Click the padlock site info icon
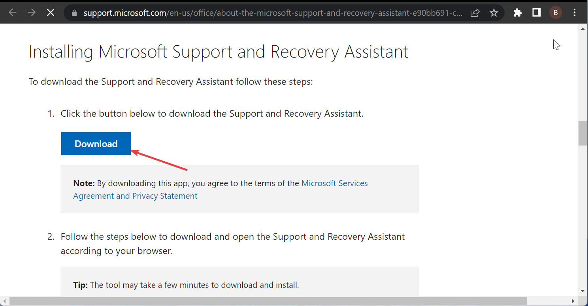 tap(73, 13)
